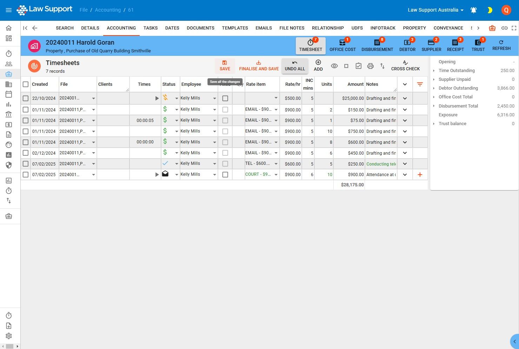Click the link chain icon

[x=504, y=28]
